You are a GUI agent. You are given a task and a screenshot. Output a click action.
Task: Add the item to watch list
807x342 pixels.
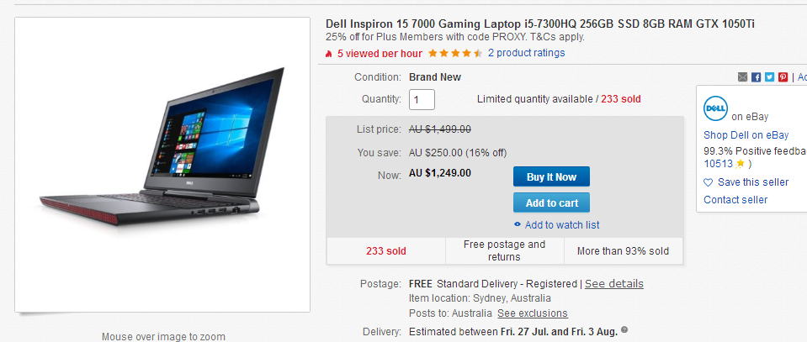point(562,224)
